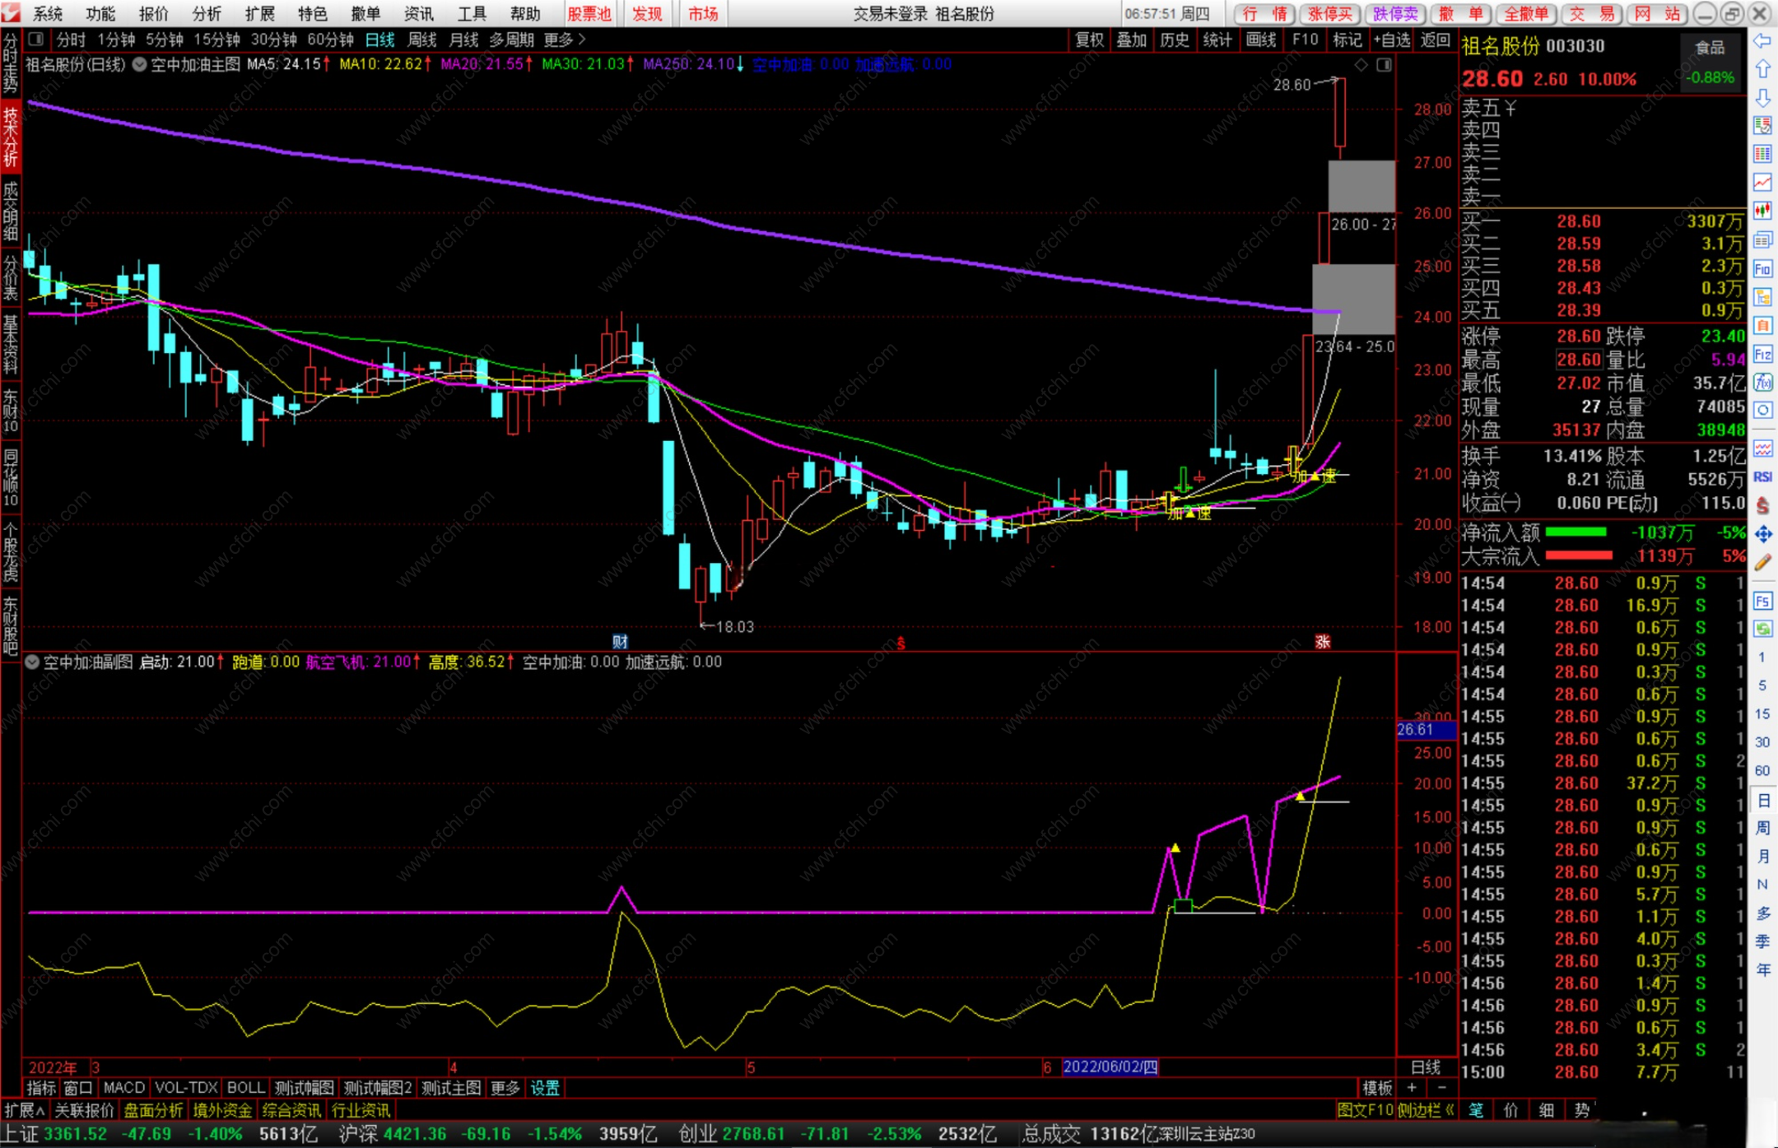
Task: Open the f(x) formula sidebar icon
Action: pos(1762,383)
